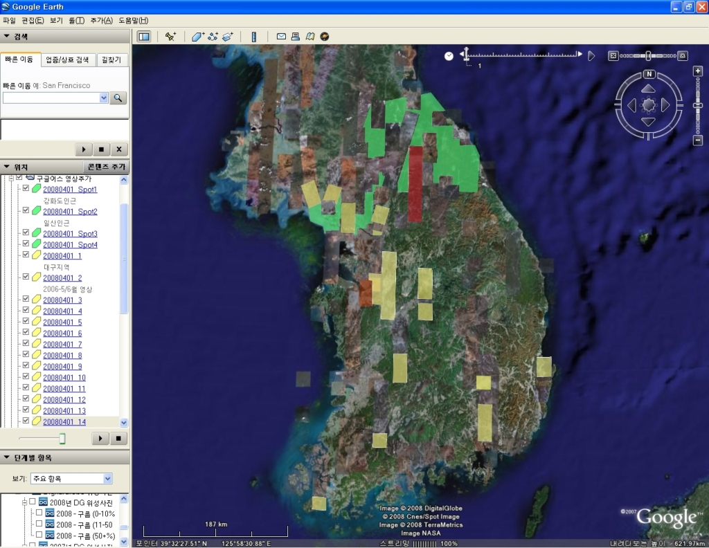Uncheck the 20080401_10 checkbox
The width and height of the screenshot is (709, 548).
click(x=26, y=377)
